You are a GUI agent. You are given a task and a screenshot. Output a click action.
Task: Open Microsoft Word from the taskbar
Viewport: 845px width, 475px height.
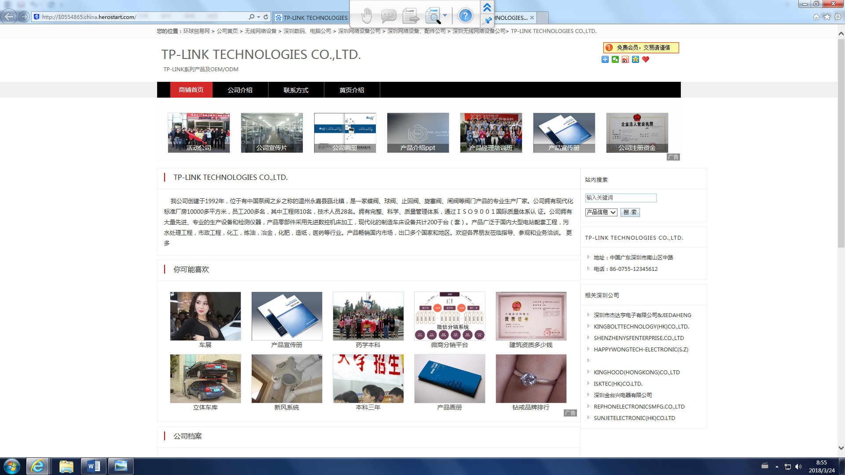coord(94,466)
